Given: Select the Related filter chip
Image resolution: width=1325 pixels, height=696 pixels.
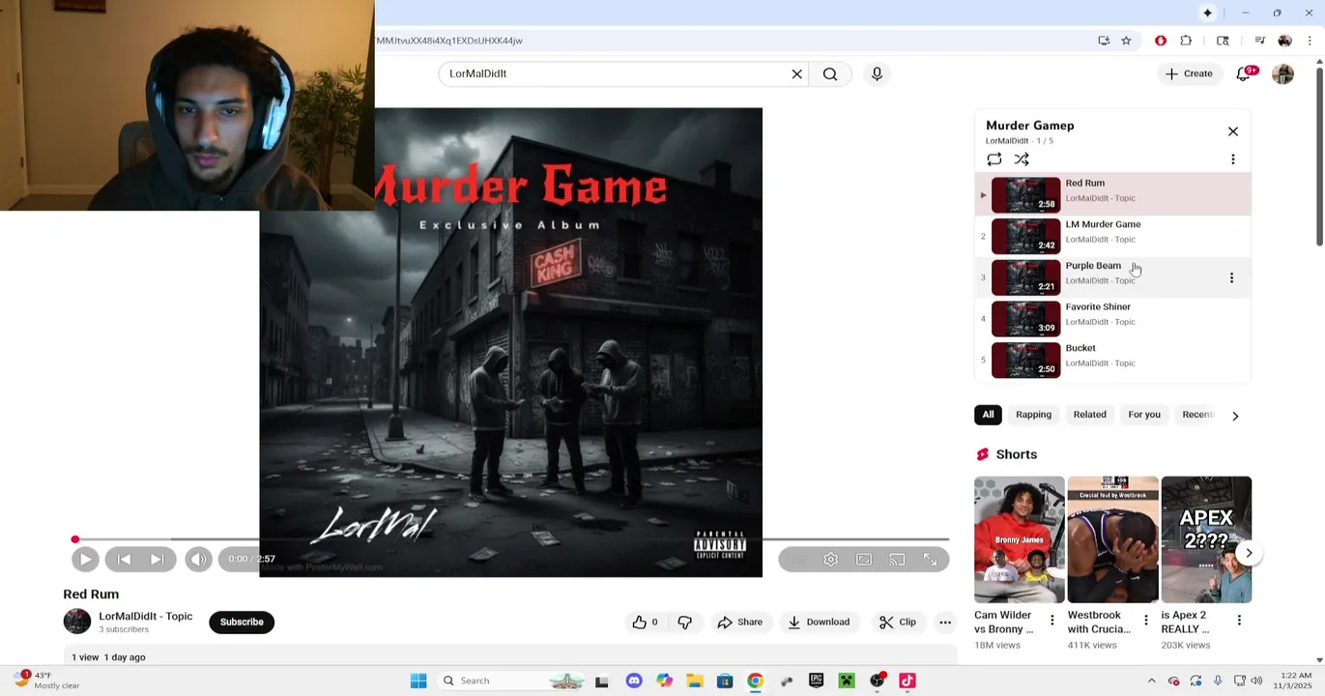Looking at the screenshot, I should point(1089,415).
